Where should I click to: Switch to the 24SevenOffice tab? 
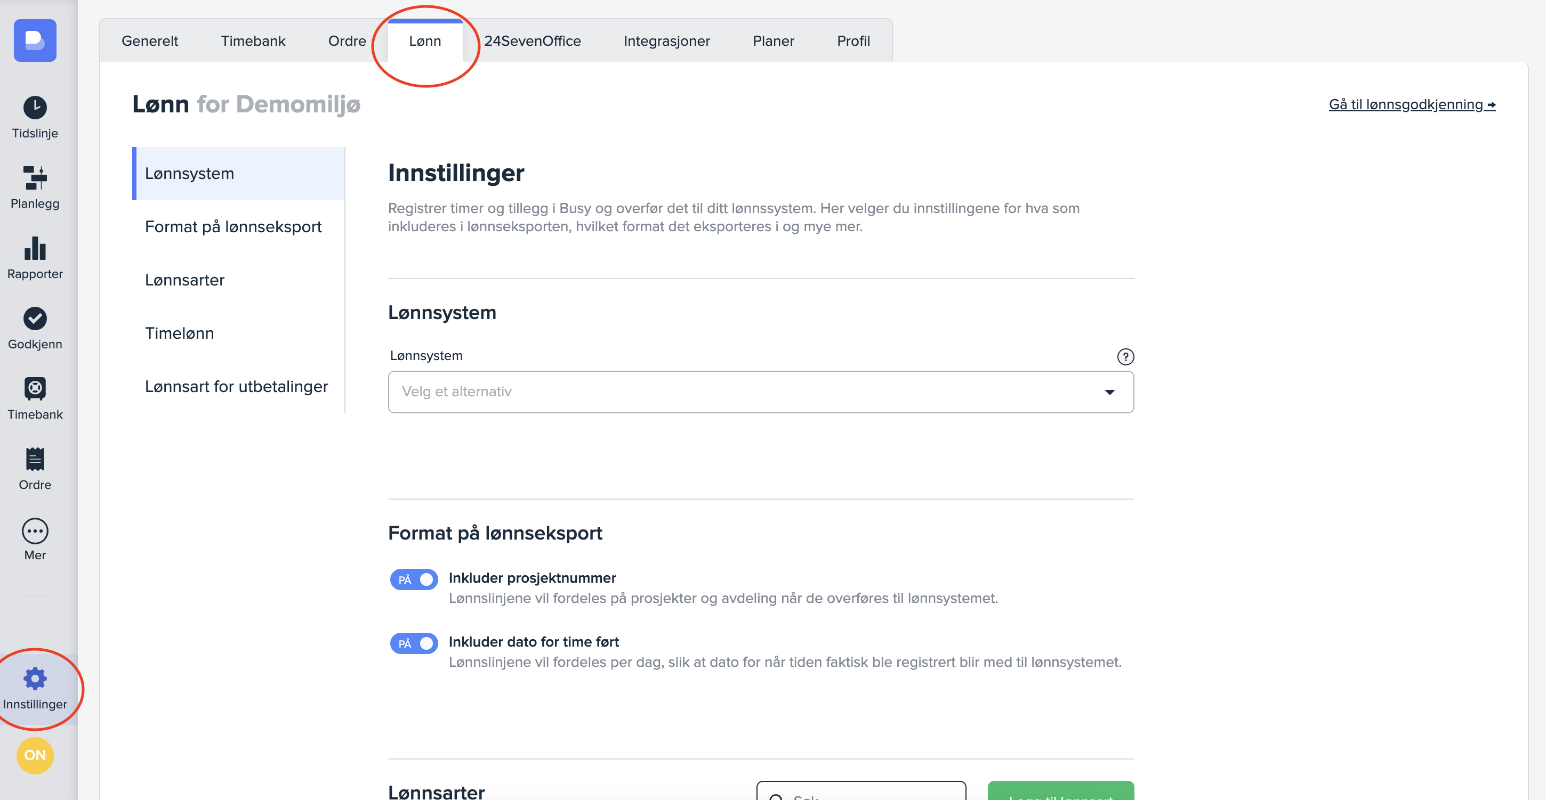tap(532, 41)
